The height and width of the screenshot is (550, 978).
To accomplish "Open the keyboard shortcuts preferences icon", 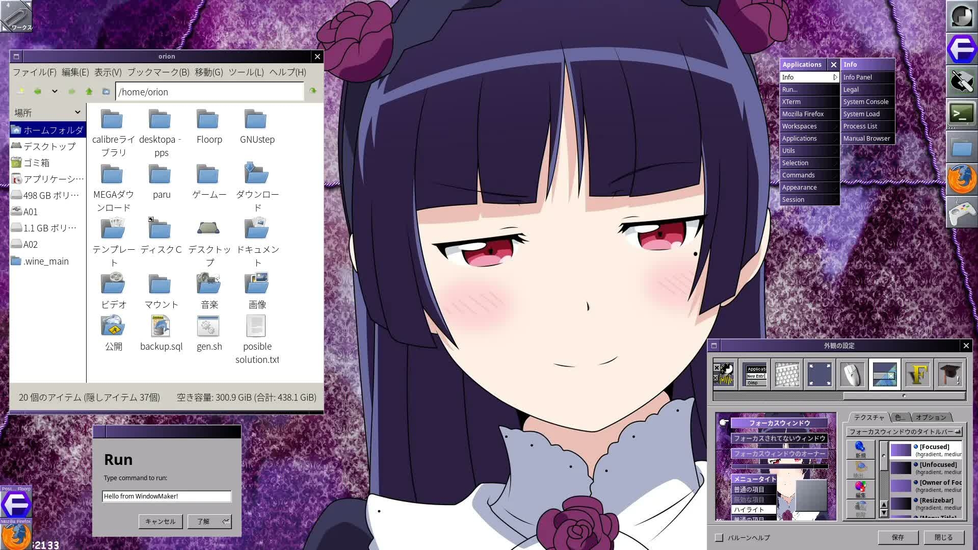I will (x=787, y=375).
